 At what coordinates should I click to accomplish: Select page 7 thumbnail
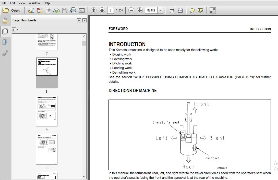point(47,42)
